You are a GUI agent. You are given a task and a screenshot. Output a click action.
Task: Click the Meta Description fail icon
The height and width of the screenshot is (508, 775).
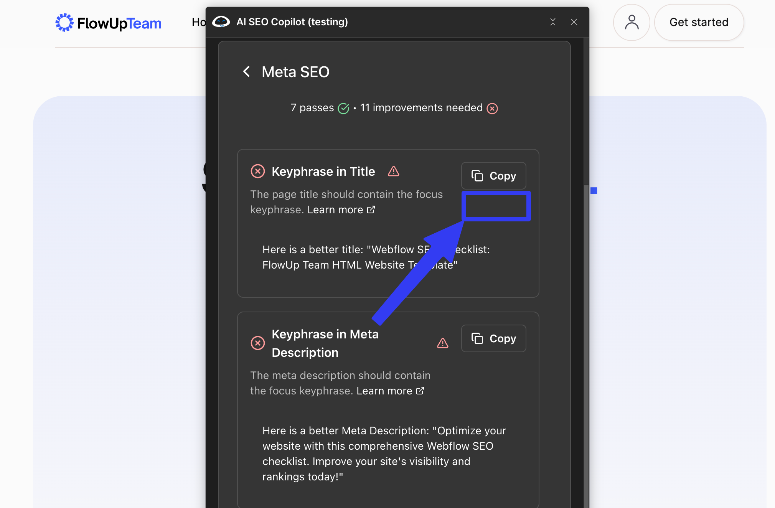click(258, 343)
